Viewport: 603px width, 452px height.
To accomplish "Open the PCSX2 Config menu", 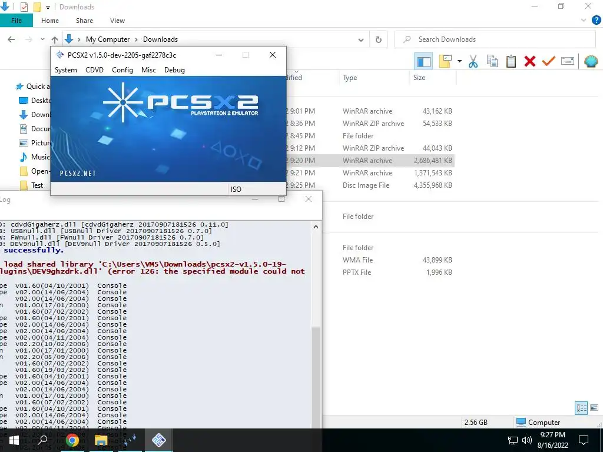I will [x=122, y=70].
